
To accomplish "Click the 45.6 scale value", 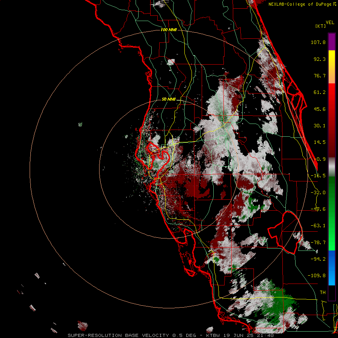I will (320, 109).
